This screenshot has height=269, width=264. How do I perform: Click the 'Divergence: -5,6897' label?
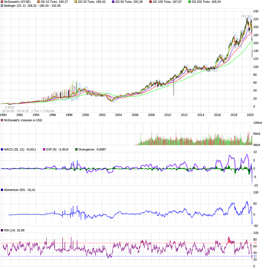tap(92, 149)
